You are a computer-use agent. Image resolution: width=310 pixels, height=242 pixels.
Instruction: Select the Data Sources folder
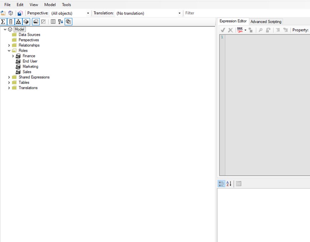[29, 34]
